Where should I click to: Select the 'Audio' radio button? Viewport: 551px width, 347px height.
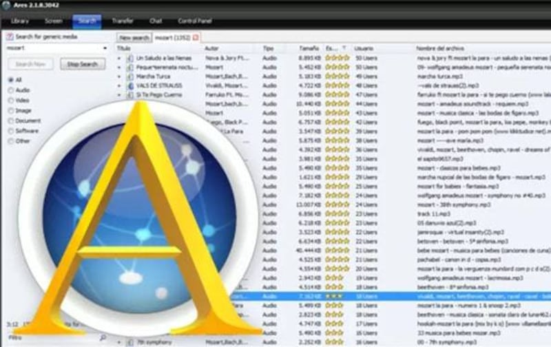[11, 90]
